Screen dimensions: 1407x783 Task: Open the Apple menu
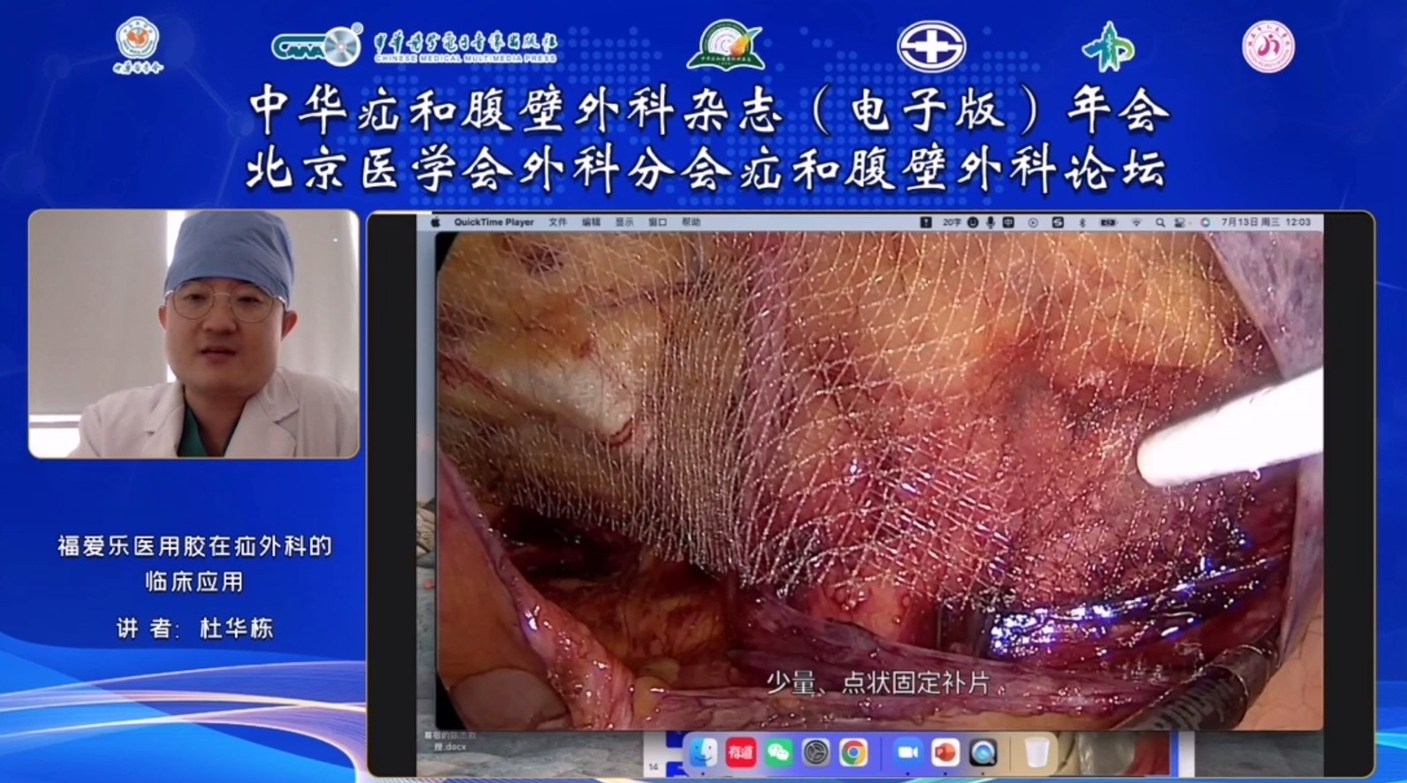pyautogui.click(x=435, y=222)
